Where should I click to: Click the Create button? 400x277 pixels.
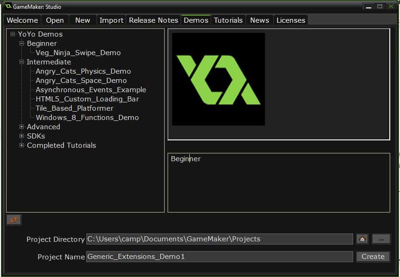tap(373, 257)
